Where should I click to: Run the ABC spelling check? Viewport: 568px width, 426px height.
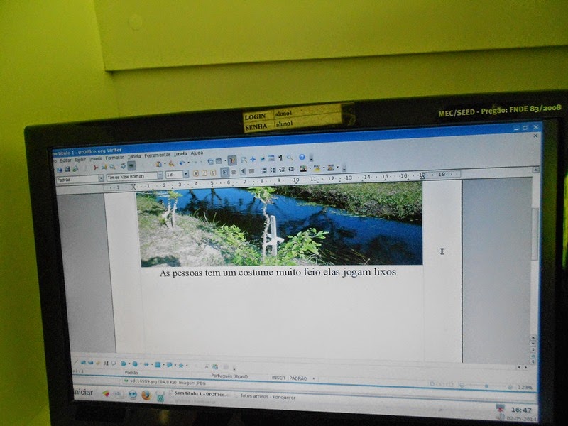[123, 166]
